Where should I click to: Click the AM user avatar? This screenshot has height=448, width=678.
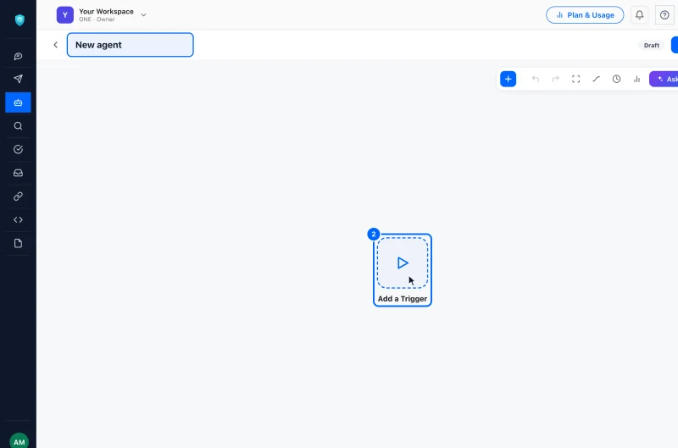(19, 441)
